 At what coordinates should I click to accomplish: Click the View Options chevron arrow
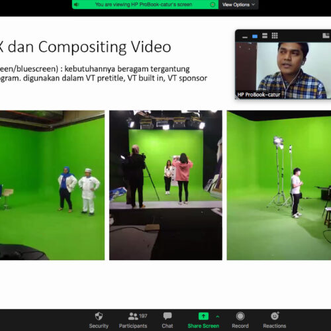254,5
